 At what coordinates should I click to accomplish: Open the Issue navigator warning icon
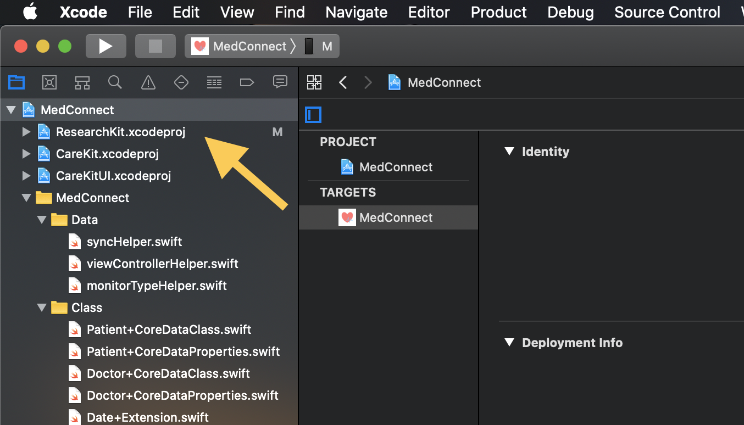pos(148,82)
